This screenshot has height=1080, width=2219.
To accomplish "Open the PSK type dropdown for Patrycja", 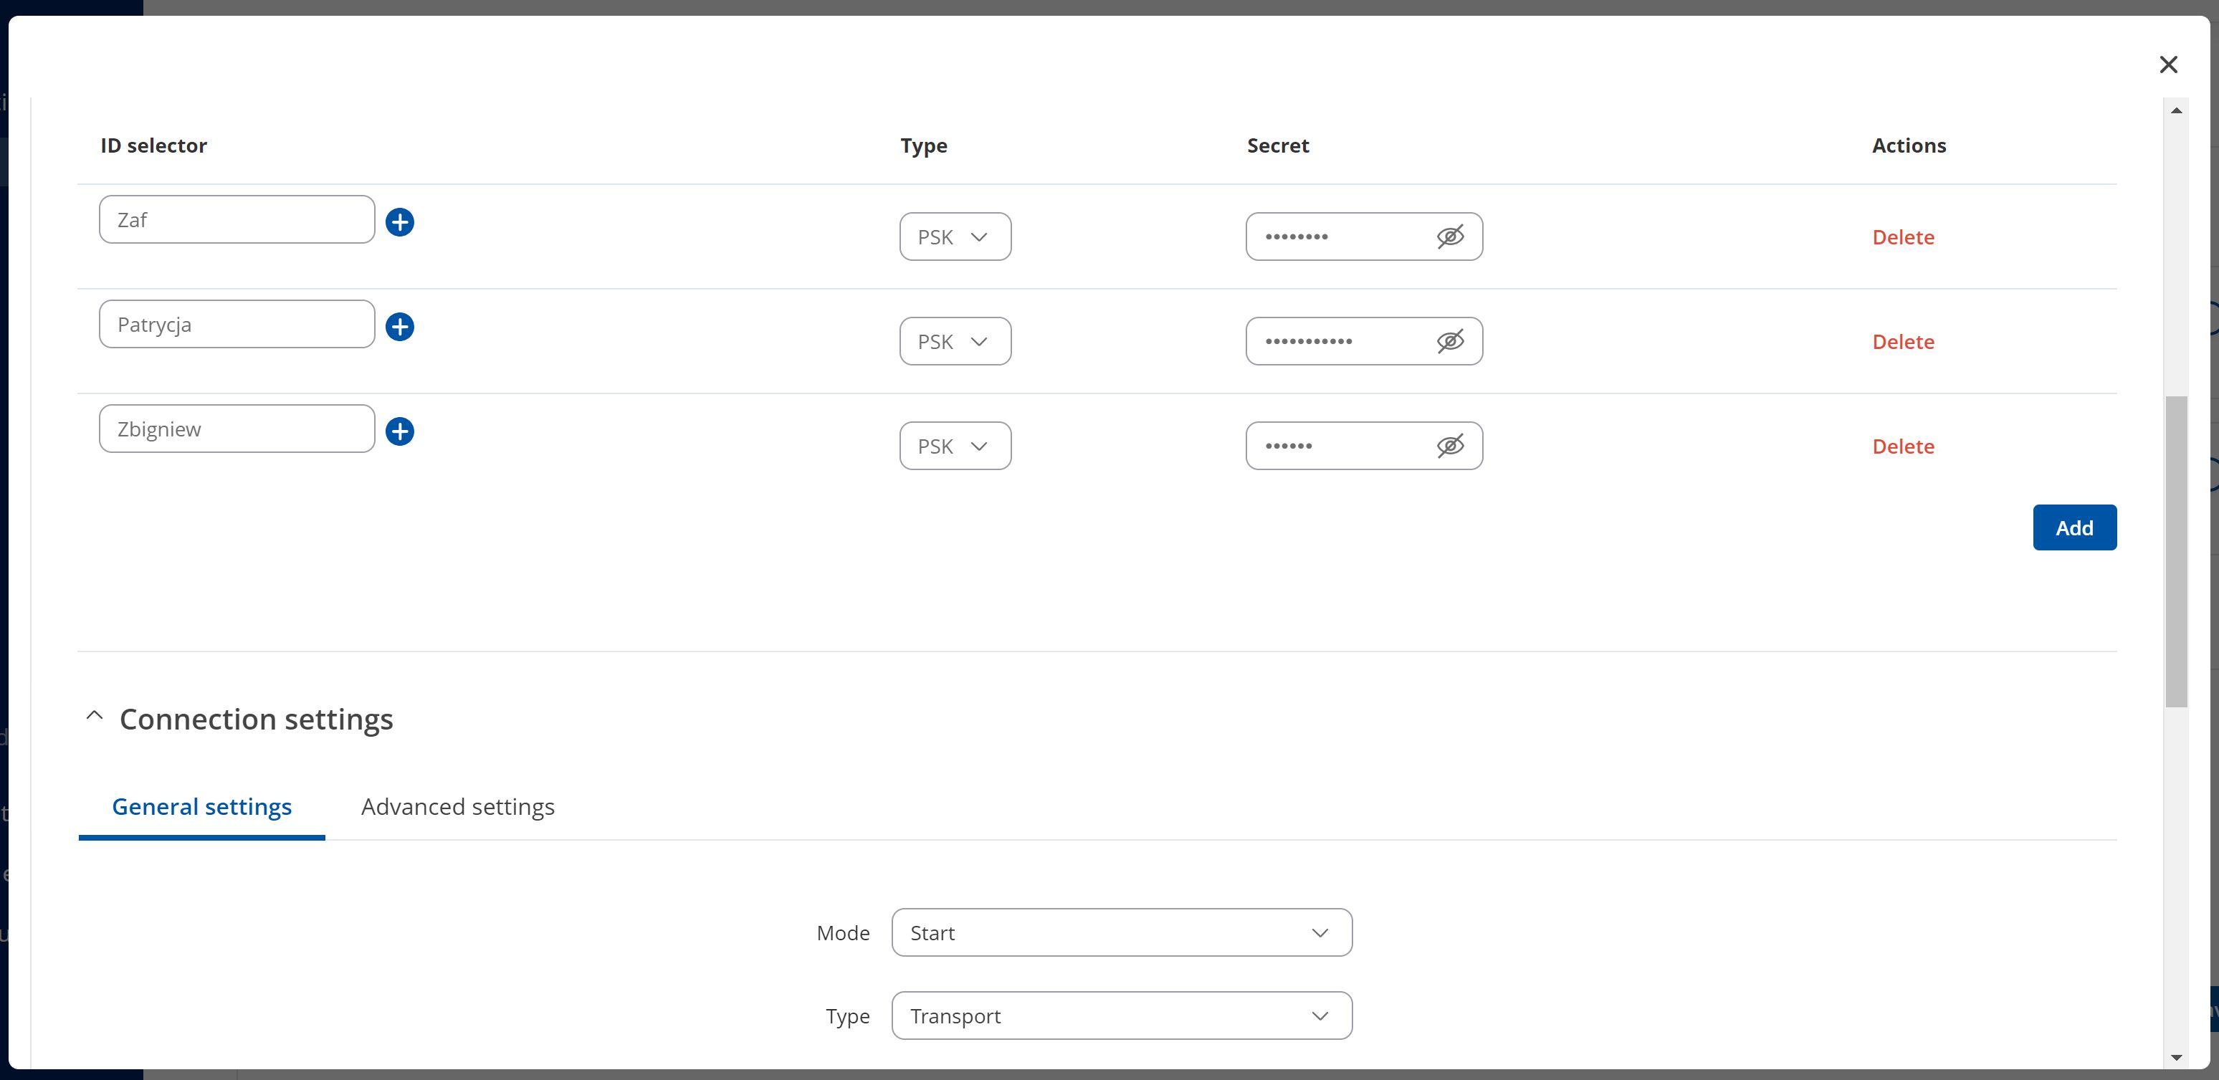I will (955, 341).
